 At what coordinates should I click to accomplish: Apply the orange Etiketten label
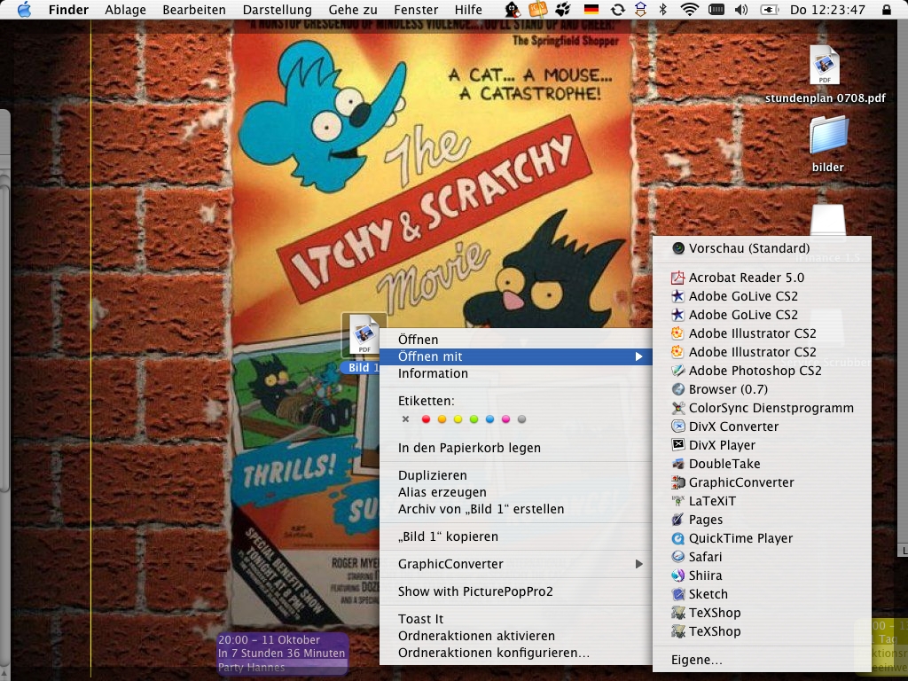442,419
